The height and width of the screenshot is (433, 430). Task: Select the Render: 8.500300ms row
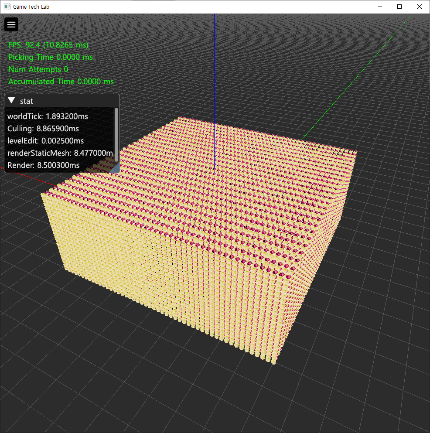pos(43,165)
